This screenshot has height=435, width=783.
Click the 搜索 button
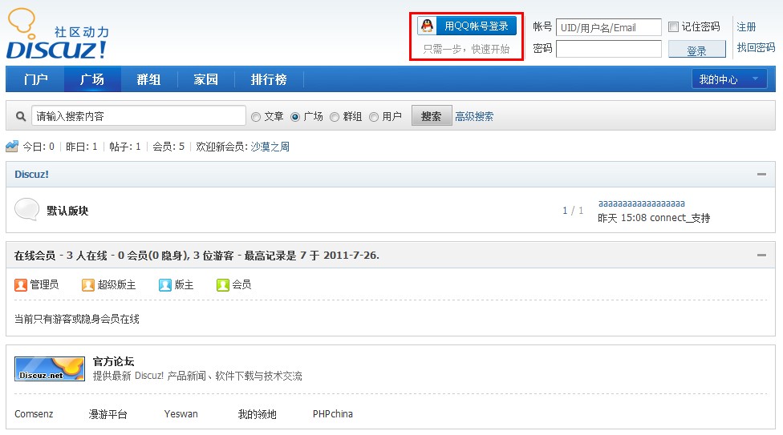point(432,115)
